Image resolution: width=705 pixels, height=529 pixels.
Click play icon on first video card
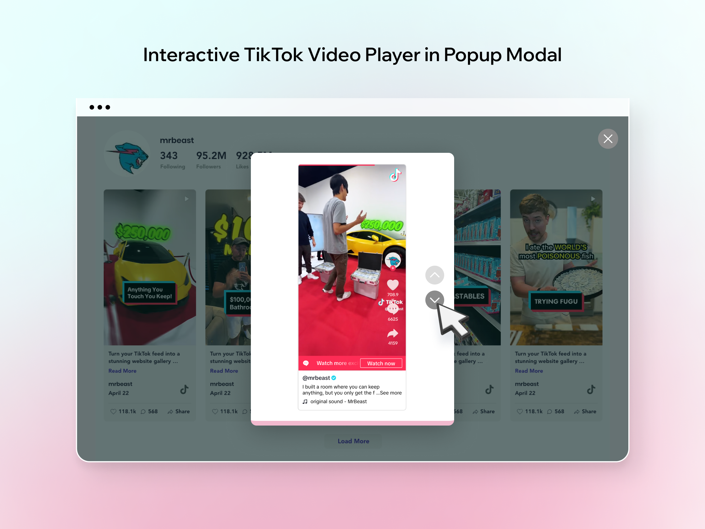187,199
